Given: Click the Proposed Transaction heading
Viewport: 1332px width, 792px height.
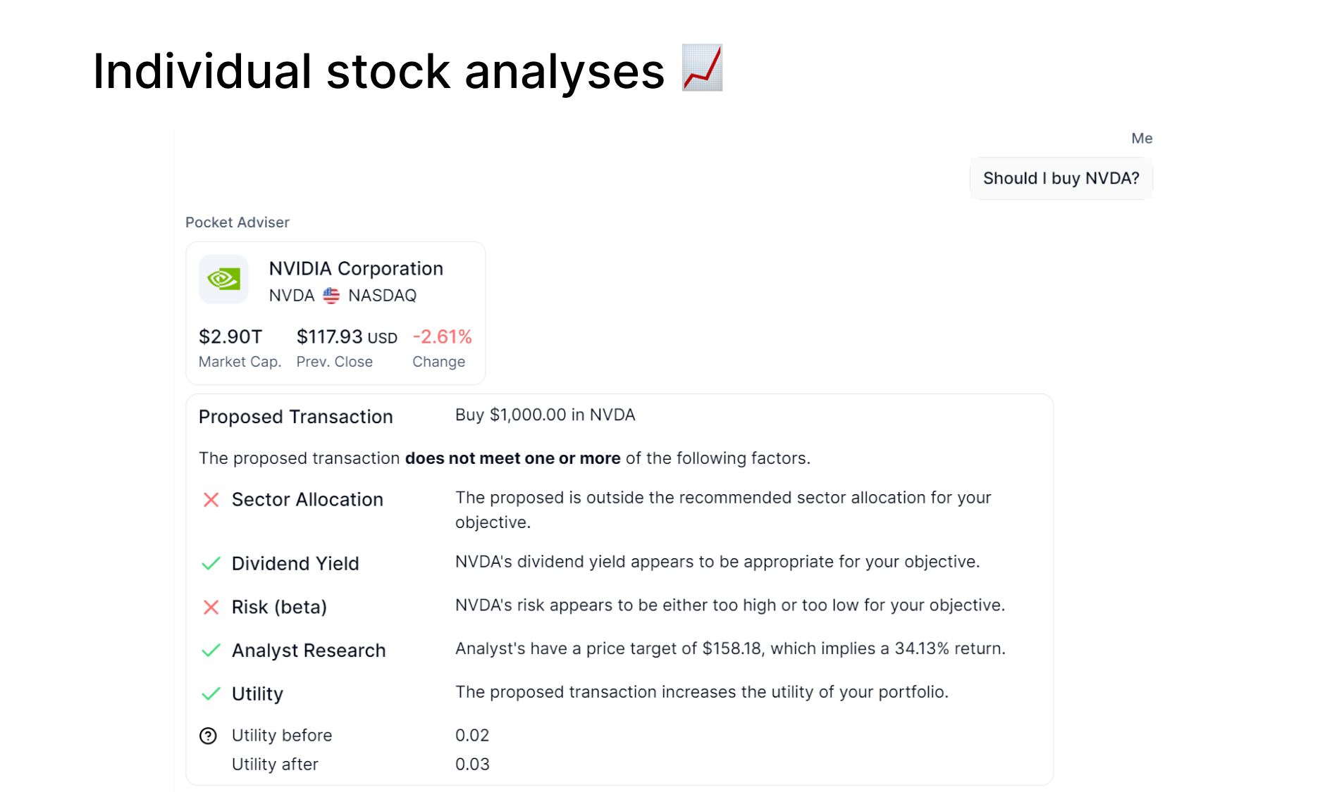Looking at the screenshot, I should (296, 417).
